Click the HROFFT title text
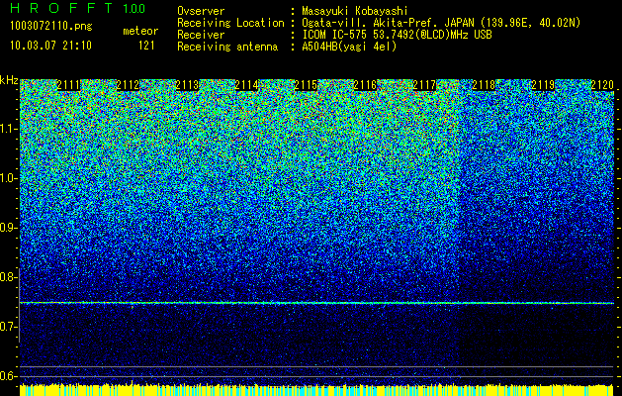Screen dimensions: 622x396 pyautogui.click(x=62, y=8)
